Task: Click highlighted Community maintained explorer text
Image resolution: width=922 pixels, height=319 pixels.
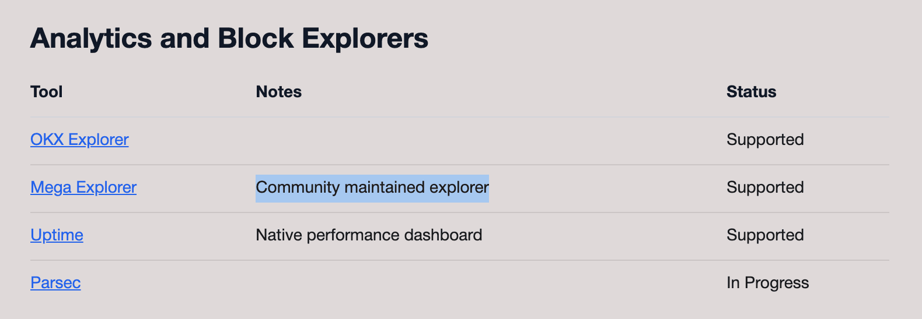Action: coord(372,188)
